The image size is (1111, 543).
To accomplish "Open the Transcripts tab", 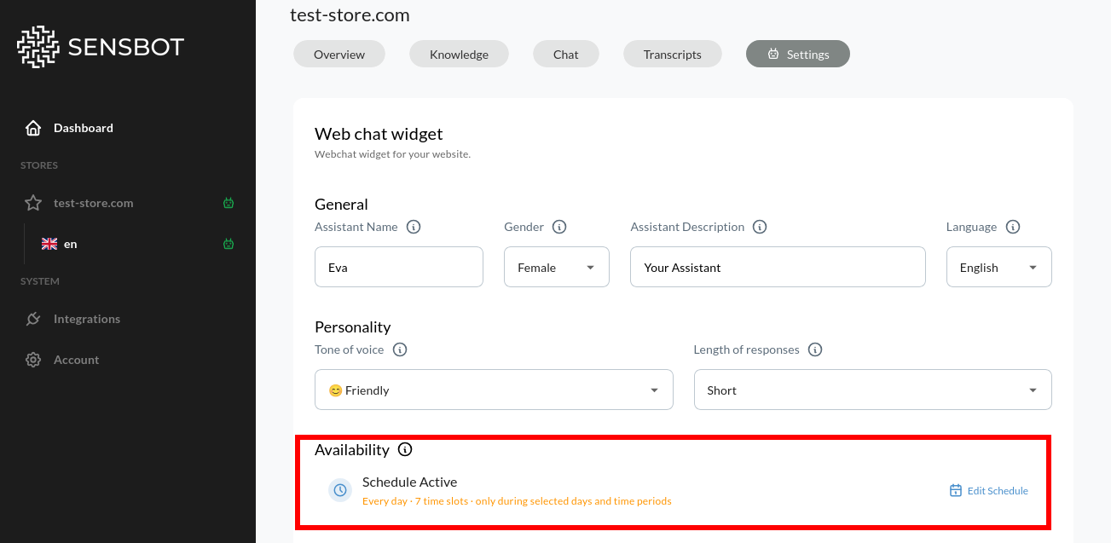I will click(672, 54).
